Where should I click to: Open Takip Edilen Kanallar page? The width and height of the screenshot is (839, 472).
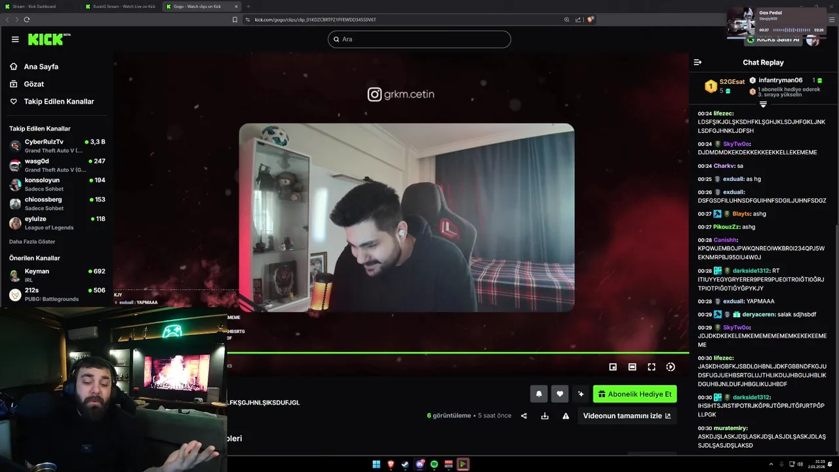(x=59, y=102)
